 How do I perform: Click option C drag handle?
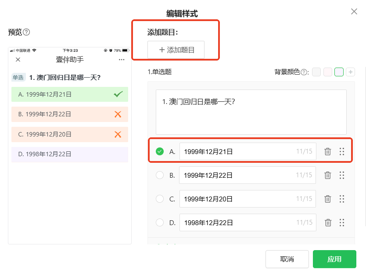tap(342, 199)
